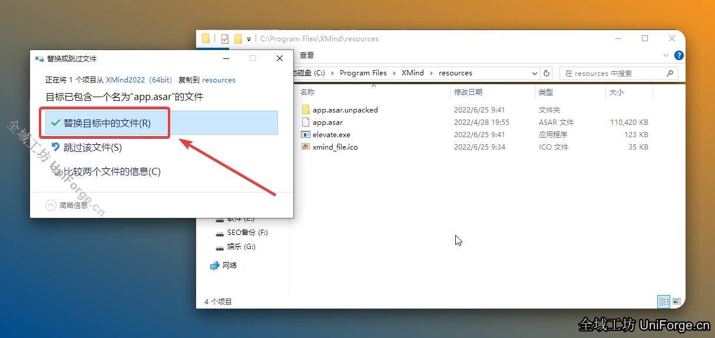Image resolution: width=715 pixels, height=338 pixels.
Task: Click ASAR 文件 type cell
Action: [556, 122]
